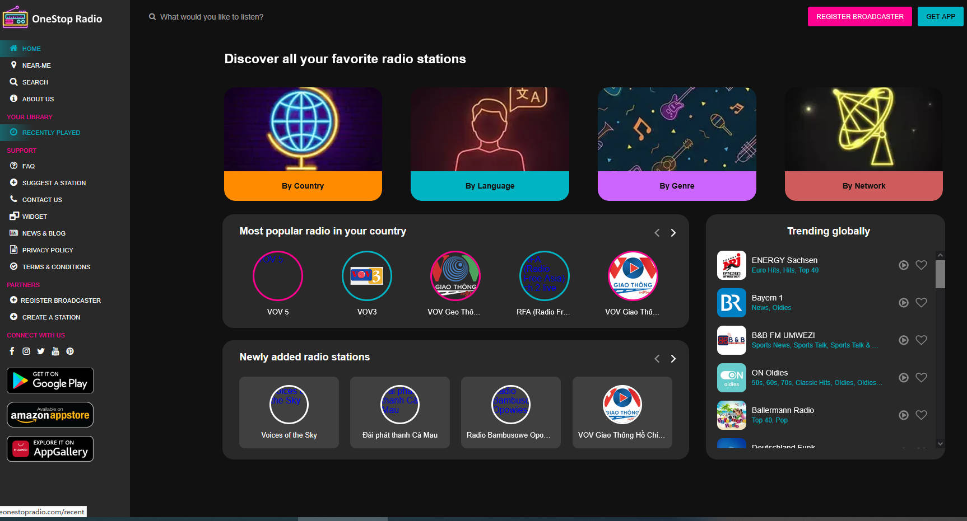This screenshot has height=521, width=967.
Task: Open the Pinterest social icon
Action: click(x=70, y=351)
